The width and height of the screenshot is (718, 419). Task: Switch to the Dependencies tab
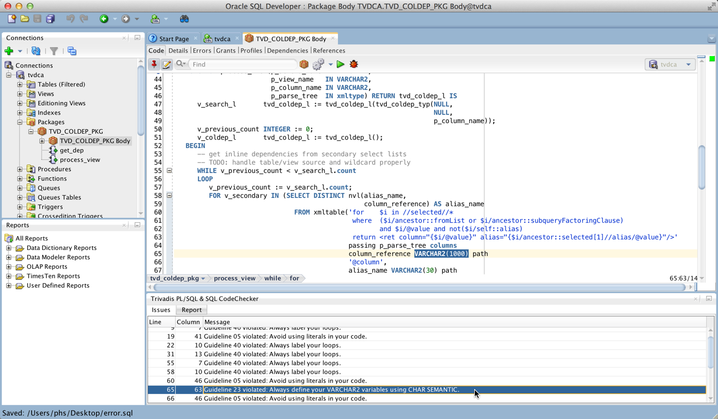point(287,50)
